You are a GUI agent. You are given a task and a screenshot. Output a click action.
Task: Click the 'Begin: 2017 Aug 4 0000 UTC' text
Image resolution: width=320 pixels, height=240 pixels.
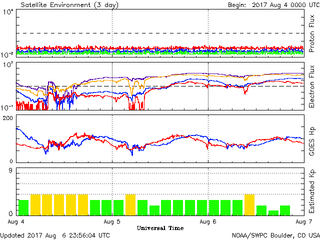(274, 4)
